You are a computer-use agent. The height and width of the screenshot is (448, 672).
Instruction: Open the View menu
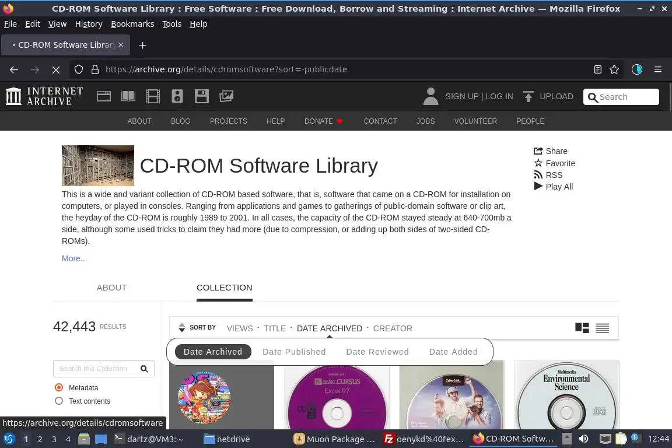click(57, 24)
